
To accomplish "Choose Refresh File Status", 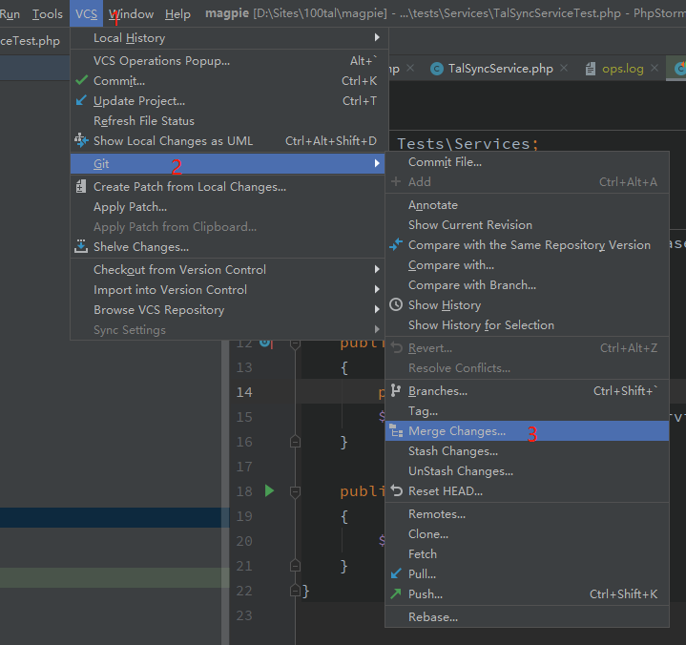I will tap(229, 121).
